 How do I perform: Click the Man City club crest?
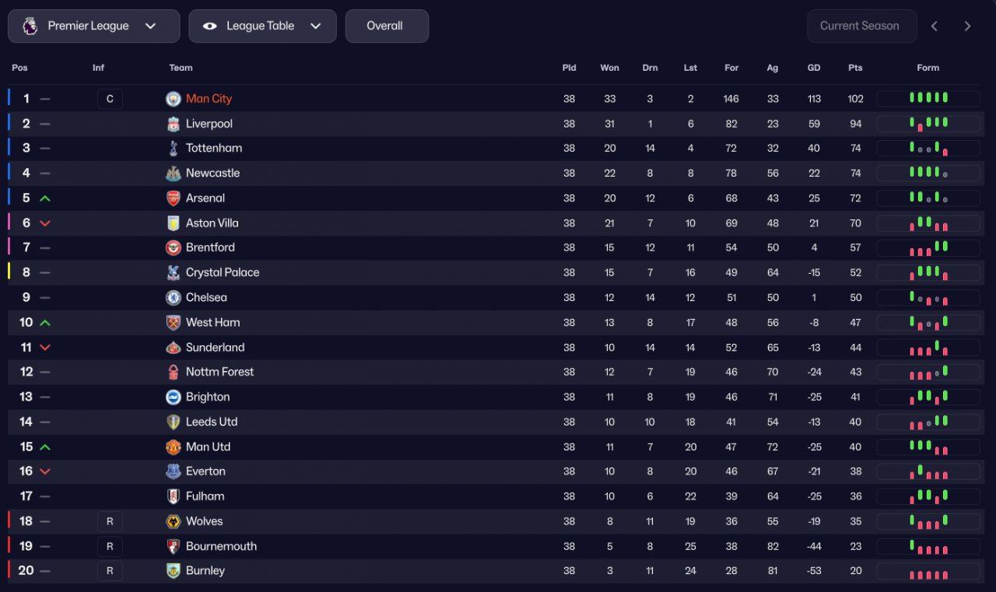point(174,99)
